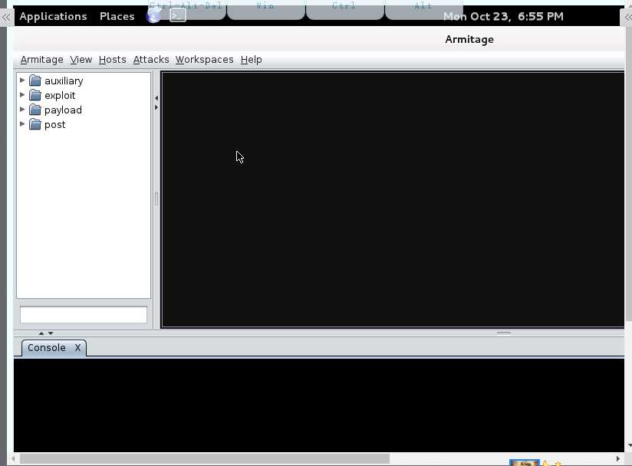The height and width of the screenshot is (466, 632).
Task: Click the horizontal scrollbar thumb
Action: pos(205,459)
